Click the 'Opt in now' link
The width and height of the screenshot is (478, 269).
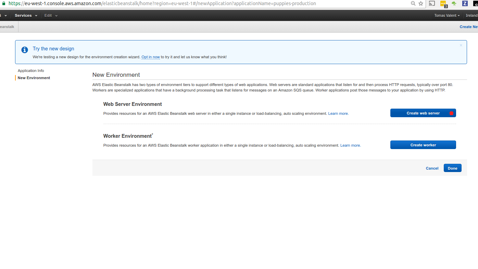coord(151,57)
